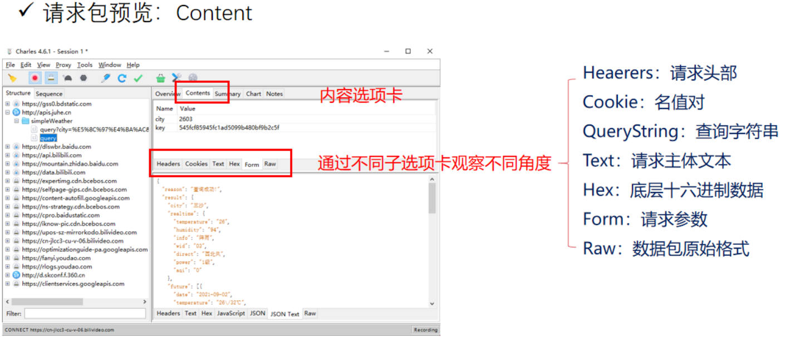Click the Value column header
The image size is (786, 337).
(188, 109)
